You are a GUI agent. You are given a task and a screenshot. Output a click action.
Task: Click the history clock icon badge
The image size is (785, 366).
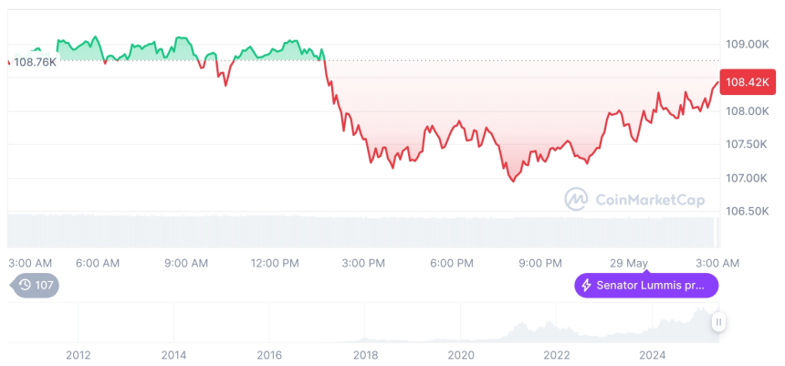coord(25,285)
